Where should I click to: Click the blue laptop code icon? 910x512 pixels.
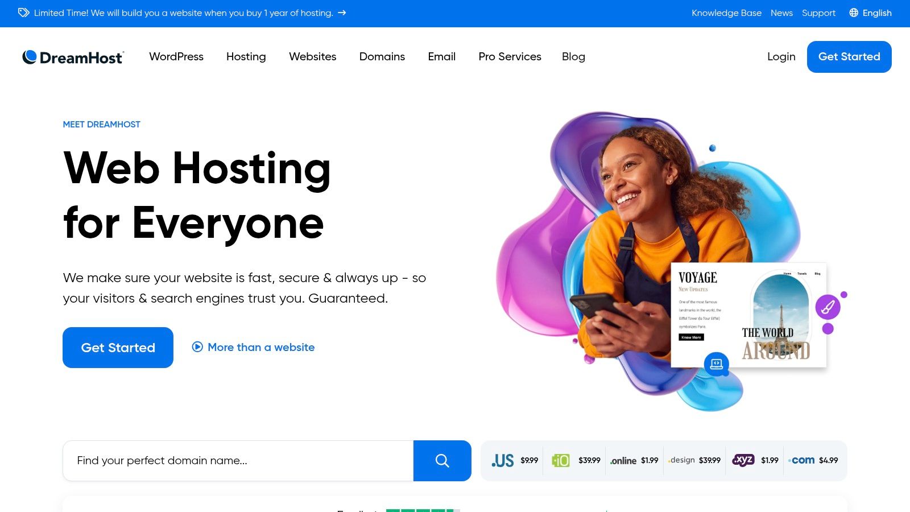pos(717,364)
